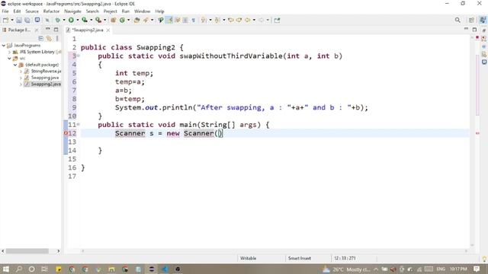
Task: Click the New file toolbar icon
Action: [5, 21]
